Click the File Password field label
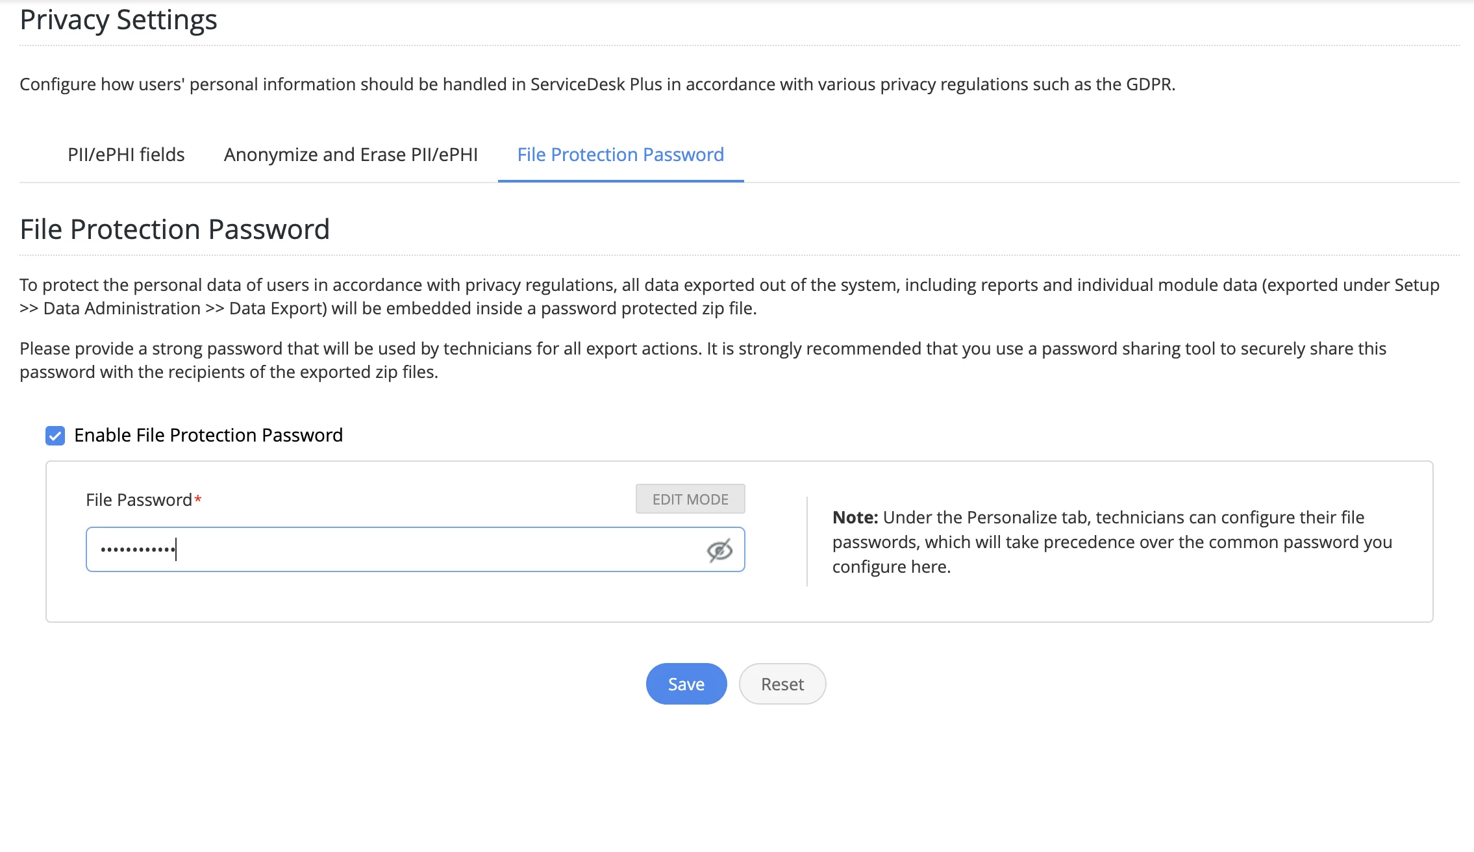 138,500
